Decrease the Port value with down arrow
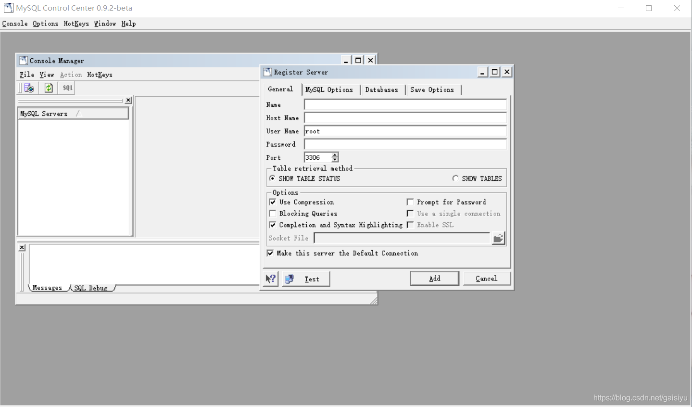Screen dimensions: 692x407 (335, 160)
